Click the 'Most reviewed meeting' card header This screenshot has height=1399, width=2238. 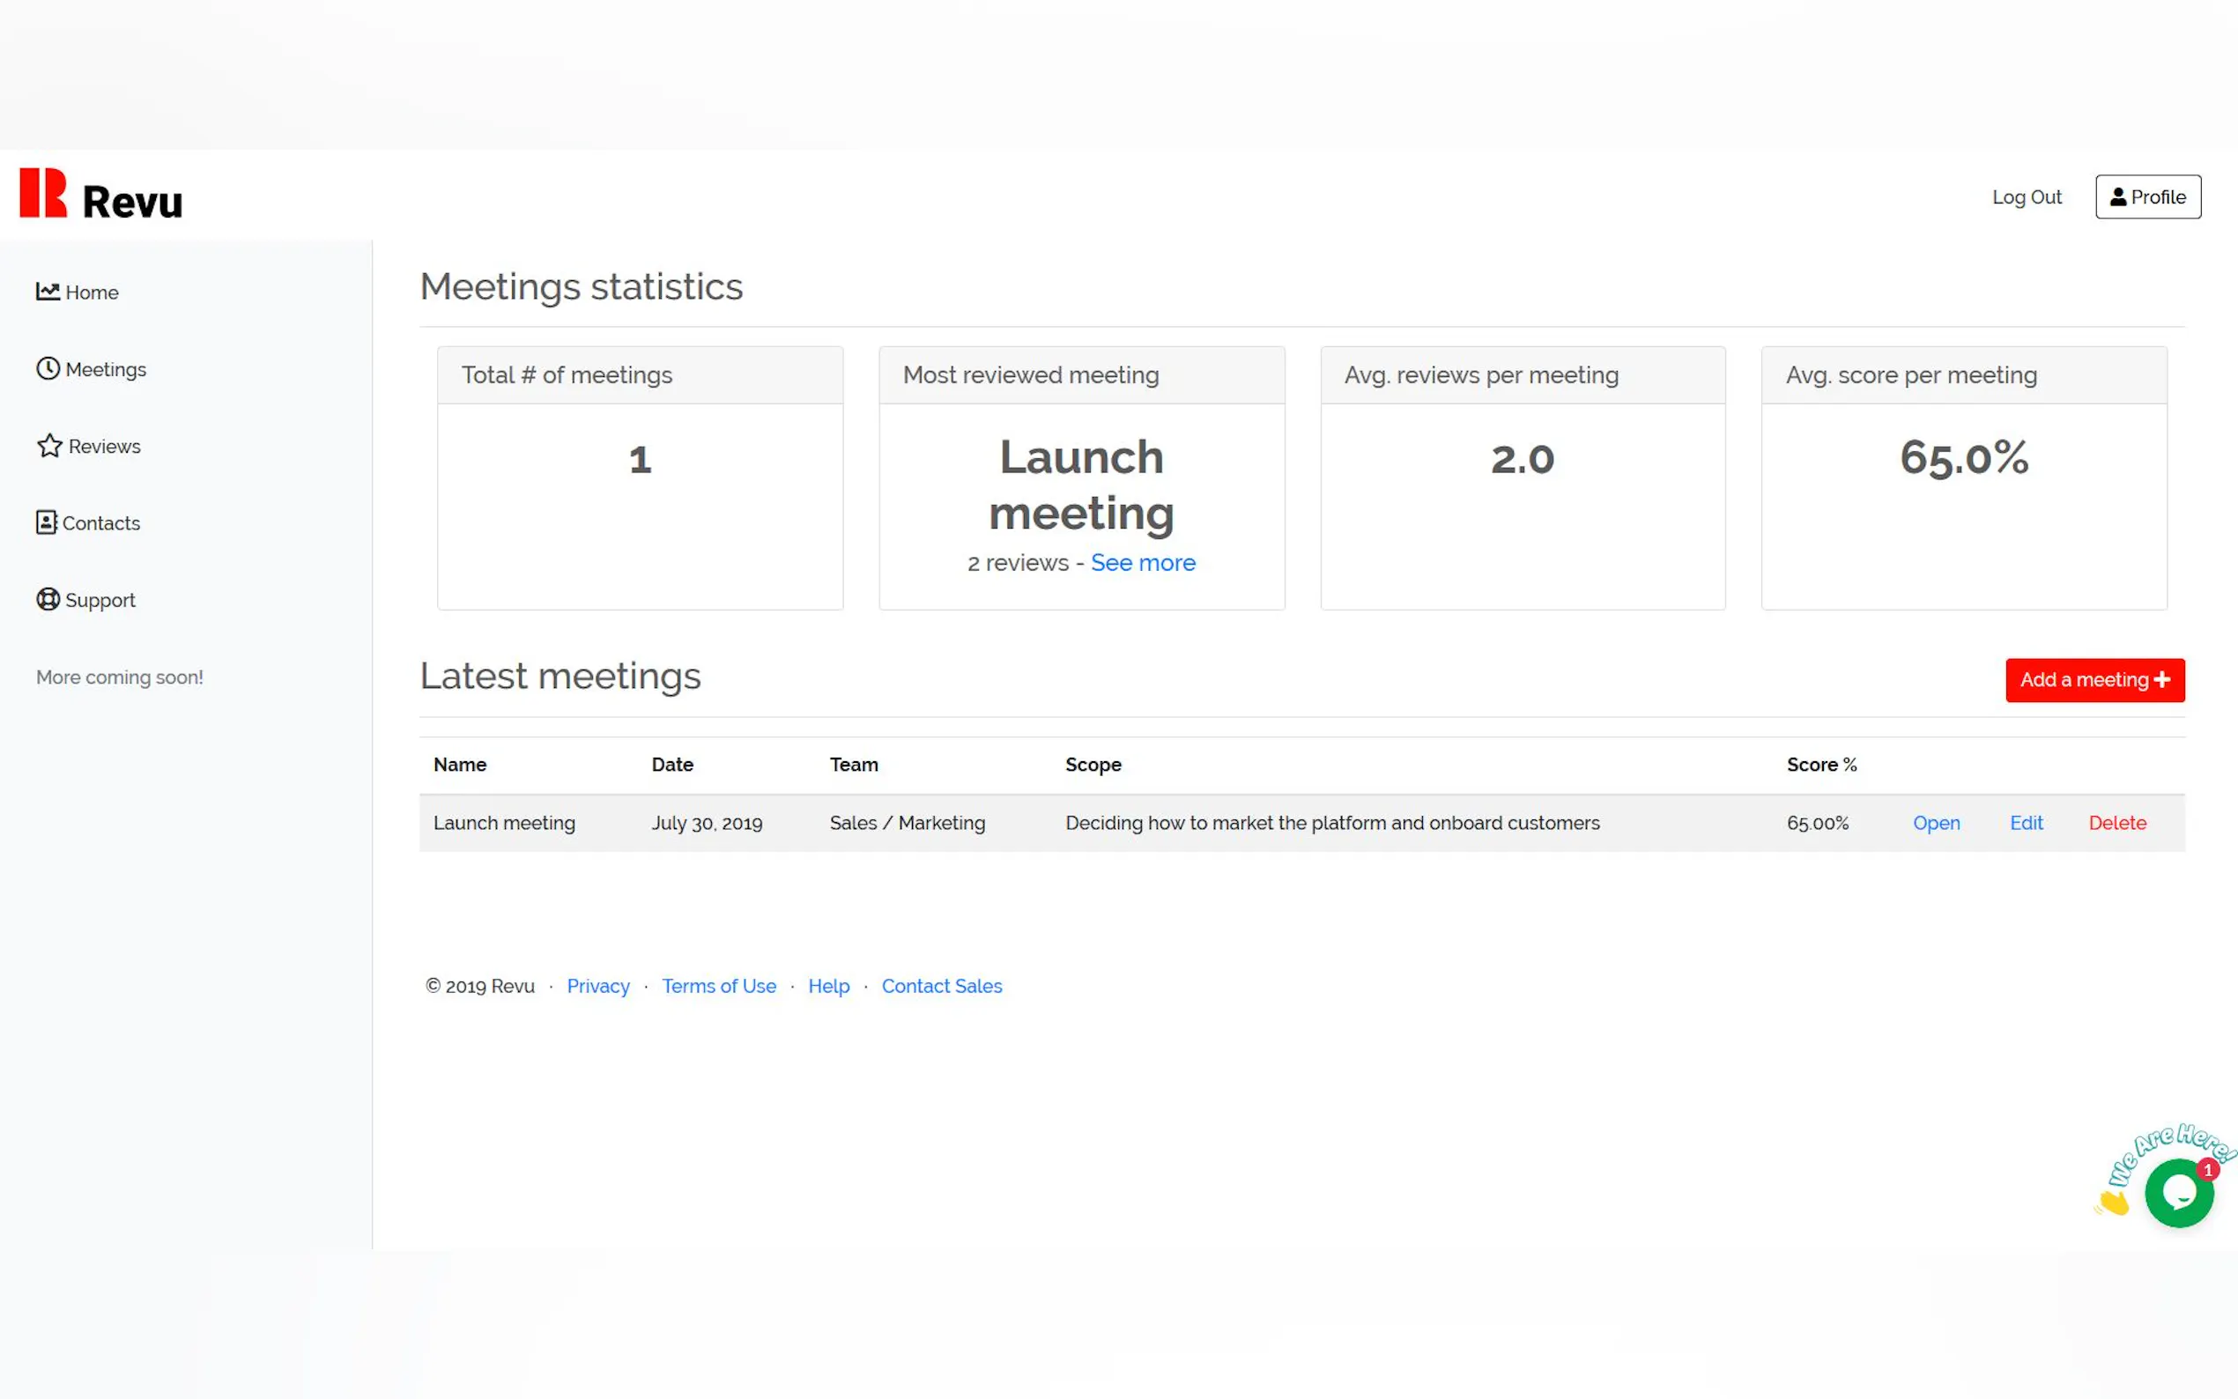[1080, 374]
